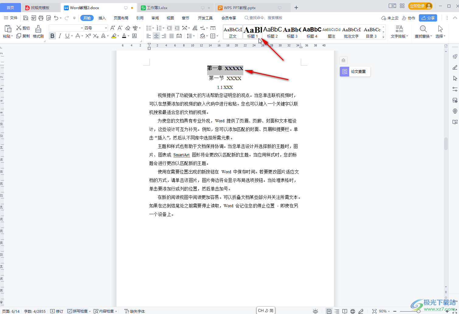
Task: Click the 立即登录 login button
Action: (420, 6)
